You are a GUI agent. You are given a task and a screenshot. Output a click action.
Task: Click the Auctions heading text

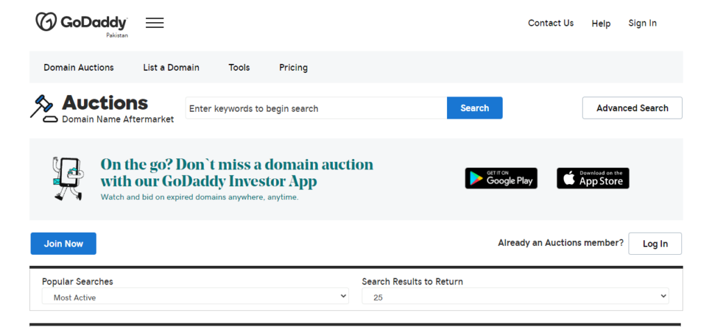click(x=105, y=103)
